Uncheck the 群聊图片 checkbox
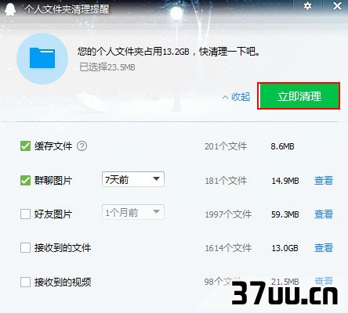This screenshot has height=313, width=348. [x=25, y=180]
